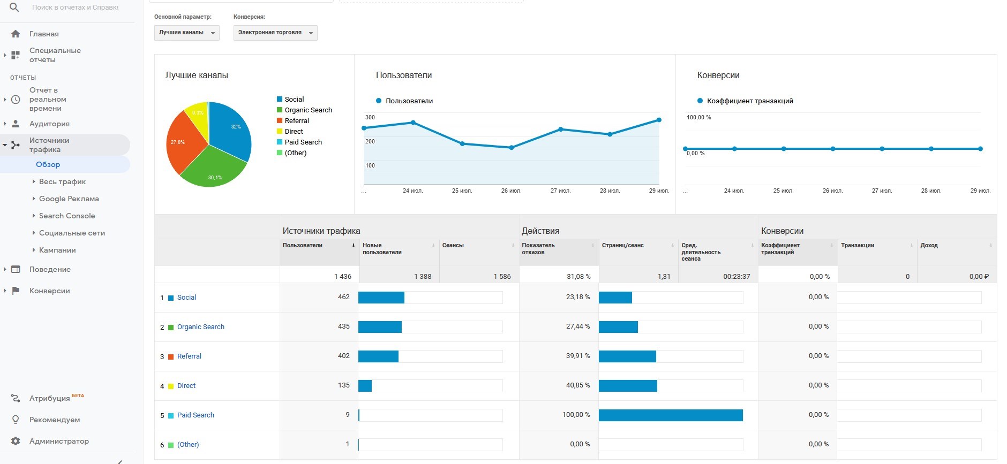Open the 'Атрибуция' beta menu item
This screenshot has width=1007, height=464.
point(49,398)
